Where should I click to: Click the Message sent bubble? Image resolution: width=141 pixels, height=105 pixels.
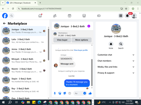(x=67, y=64)
